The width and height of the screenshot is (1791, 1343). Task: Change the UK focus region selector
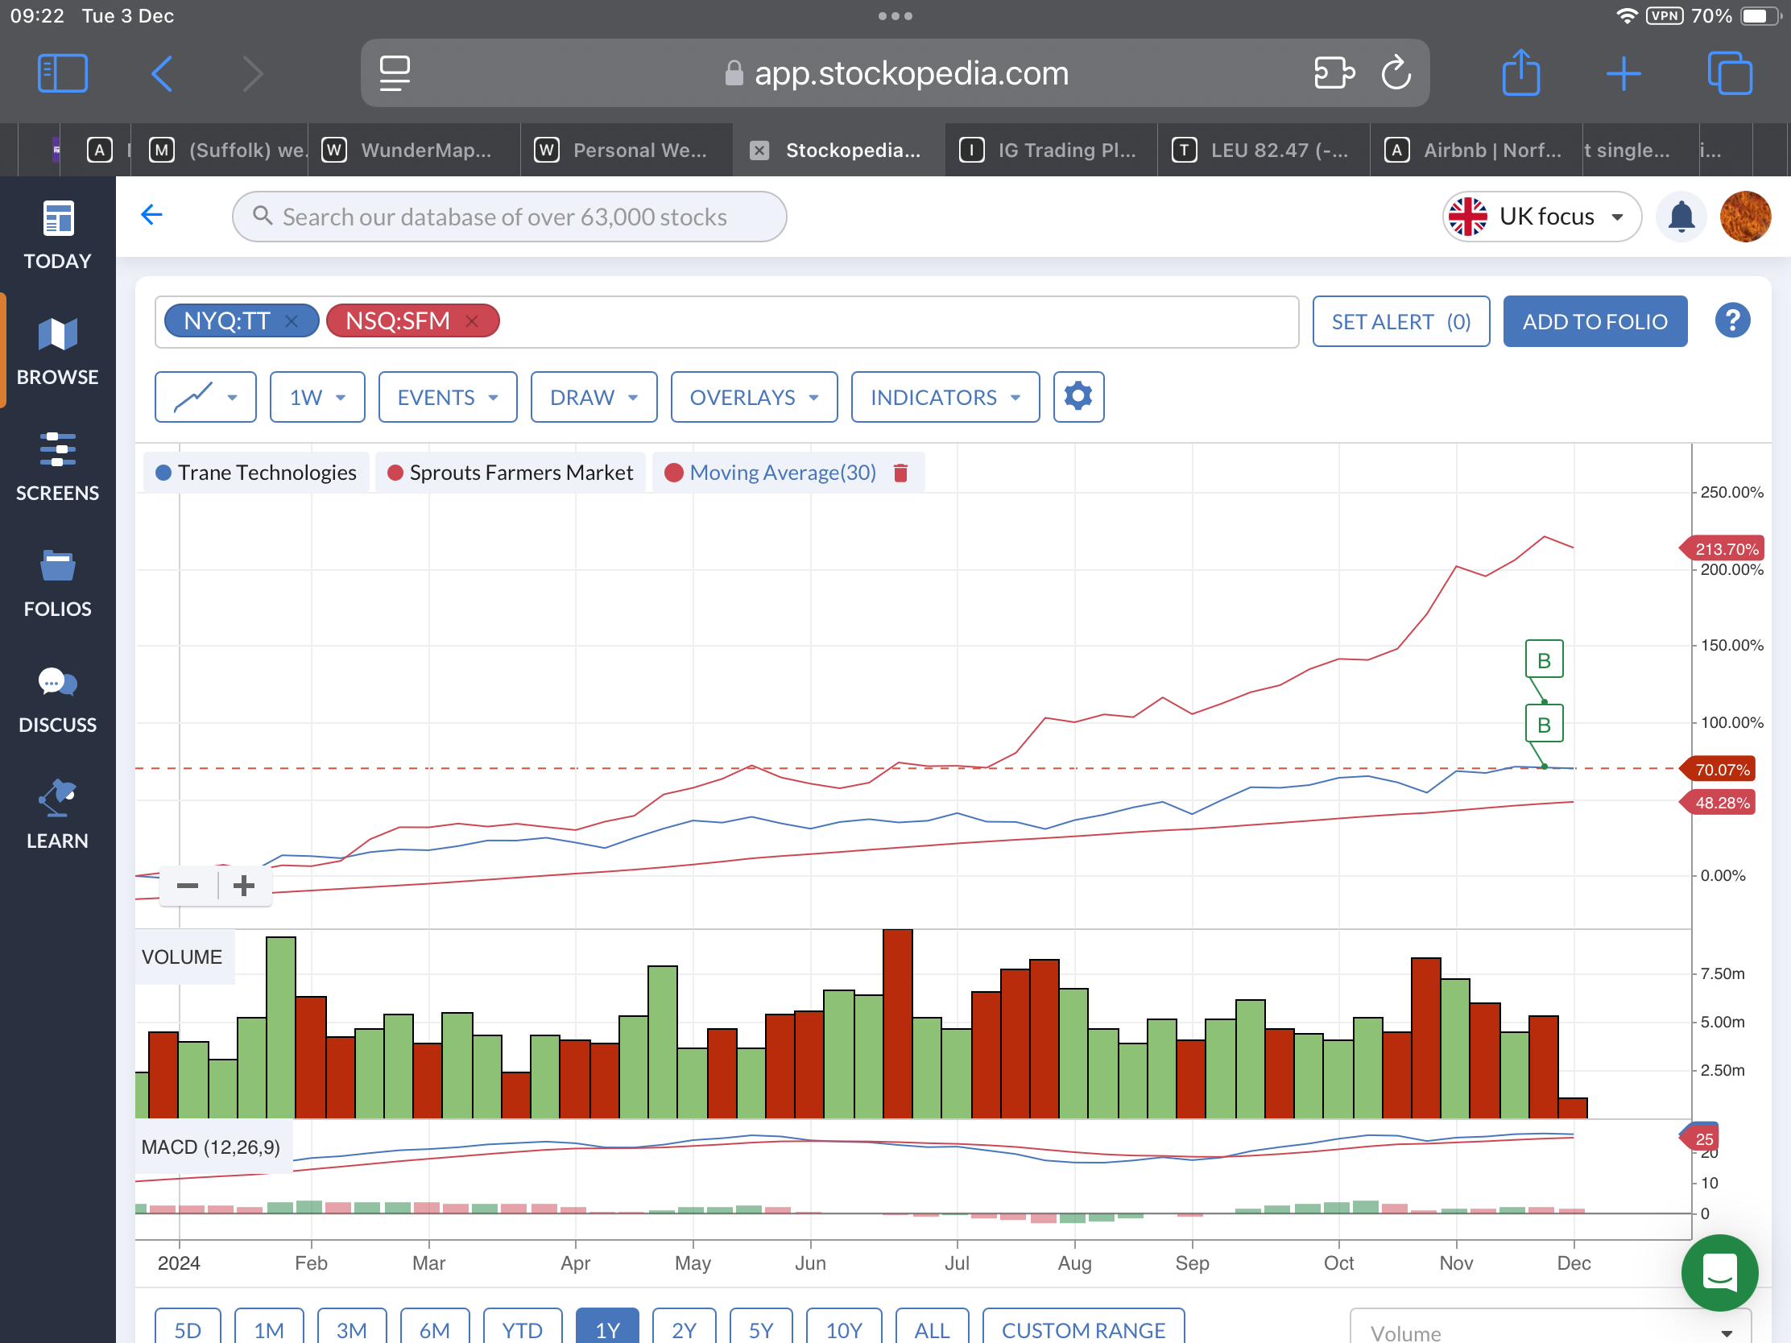tap(1541, 216)
